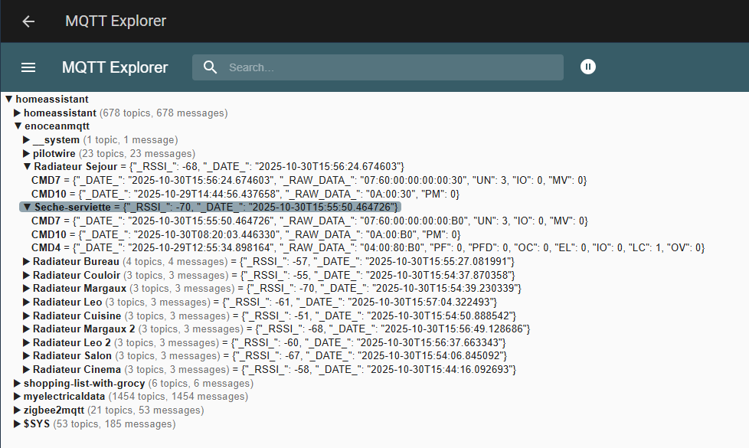This screenshot has width=749, height=448.
Task: Collapse the enoceanmqtt node arrow
Action: [x=18, y=126]
